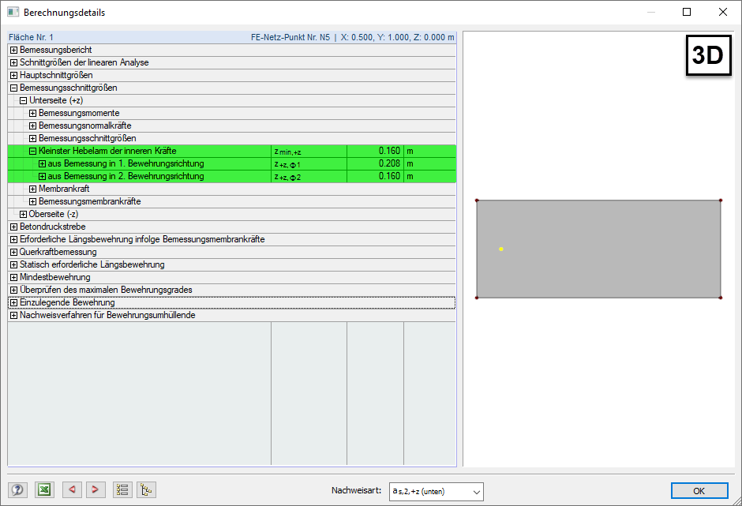Screen dimensions: 742x506
Task: Expand Schnittgrößen der linearen Analyse
Action: coord(13,62)
